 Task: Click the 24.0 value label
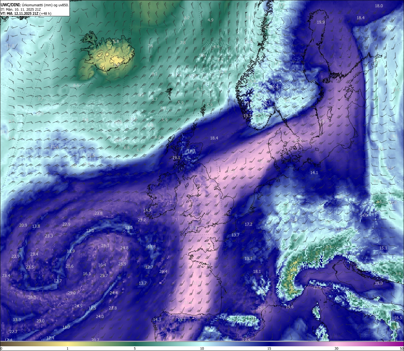100,316
